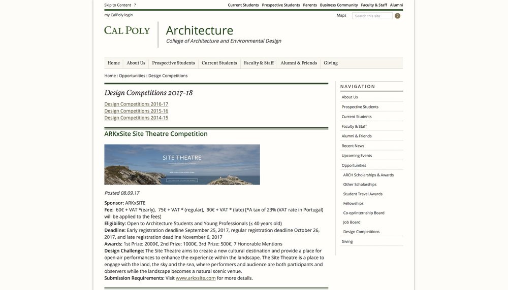Open Student Travel Awards sidebar link
The height and width of the screenshot is (290, 508).
[x=363, y=194]
